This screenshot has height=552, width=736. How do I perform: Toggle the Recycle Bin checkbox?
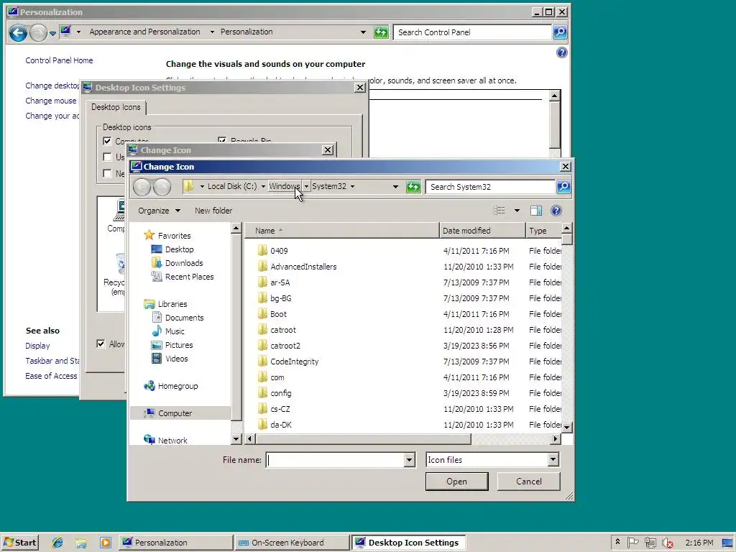(x=222, y=140)
